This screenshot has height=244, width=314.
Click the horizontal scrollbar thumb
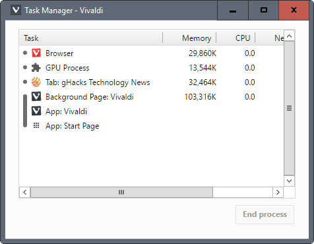click(x=121, y=192)
